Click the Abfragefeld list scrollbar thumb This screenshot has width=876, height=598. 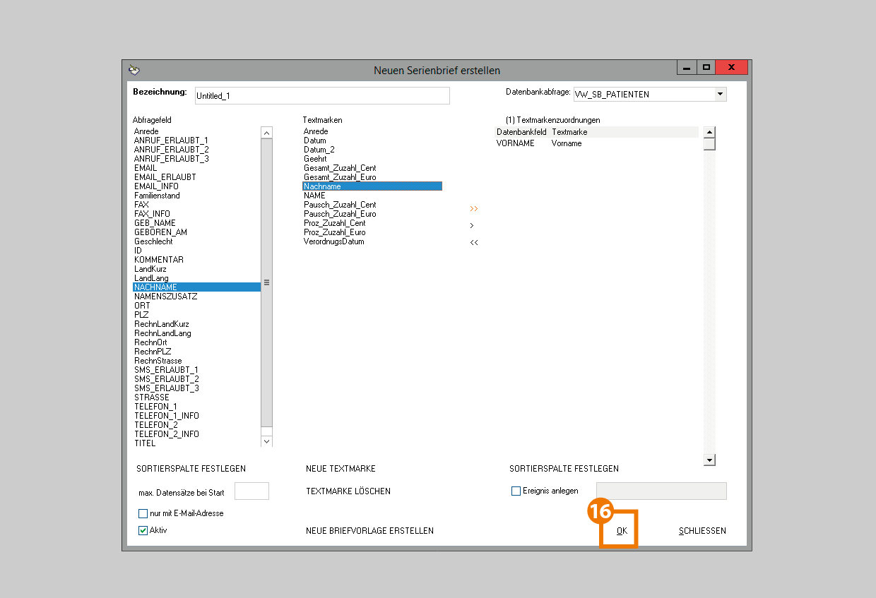[266, 282]
